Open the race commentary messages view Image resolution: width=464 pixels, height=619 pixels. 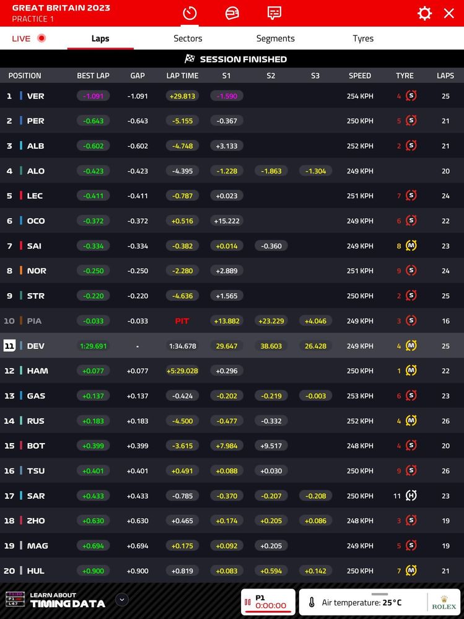pos(274,13)
